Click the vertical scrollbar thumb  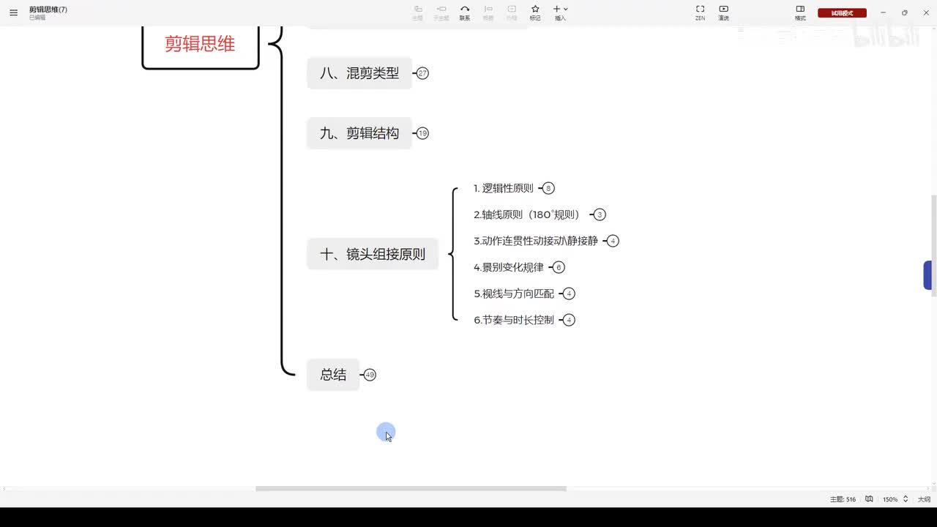(x=933, y=245)
